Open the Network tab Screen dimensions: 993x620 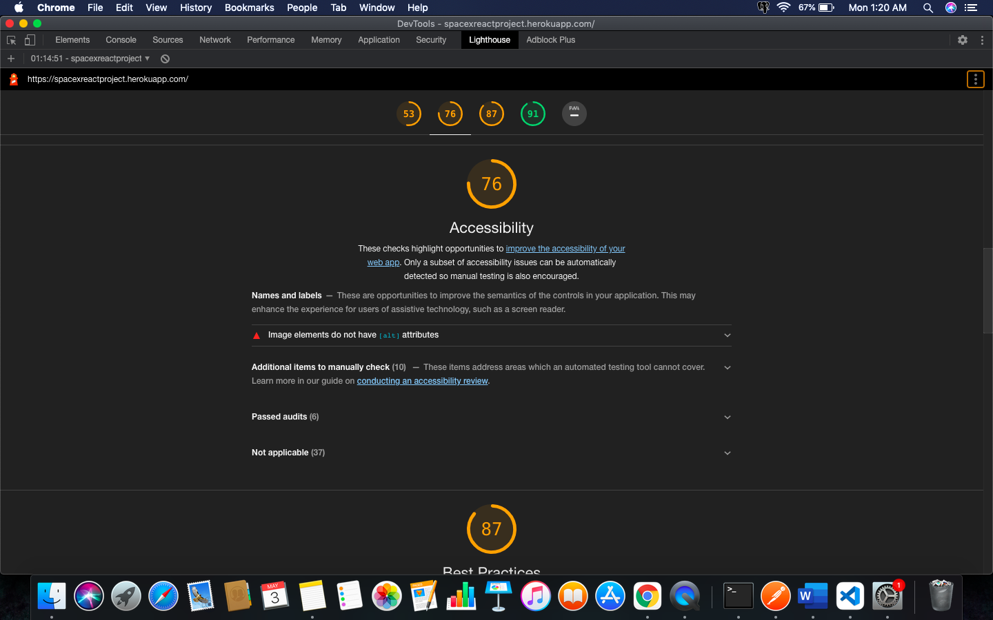215,40
